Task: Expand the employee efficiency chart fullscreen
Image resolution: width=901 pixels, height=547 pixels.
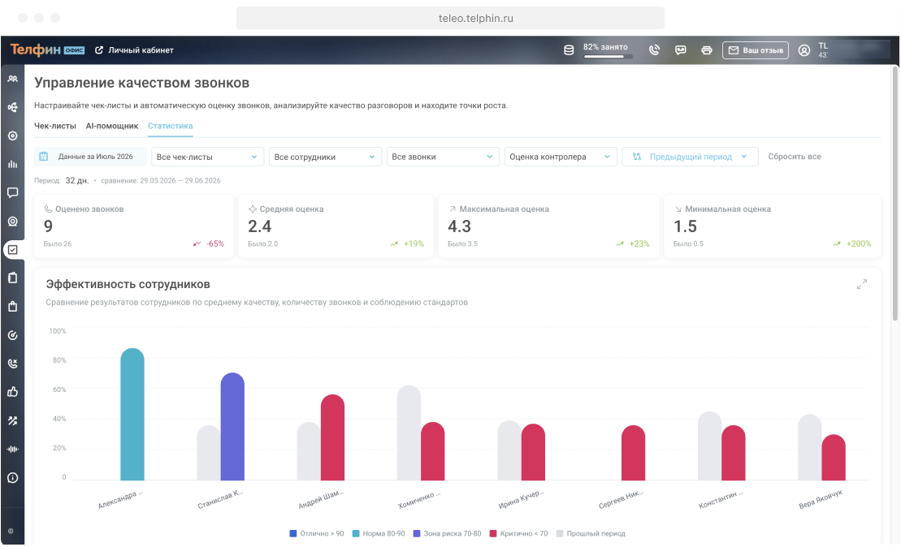Action: [x=862, y=284]
